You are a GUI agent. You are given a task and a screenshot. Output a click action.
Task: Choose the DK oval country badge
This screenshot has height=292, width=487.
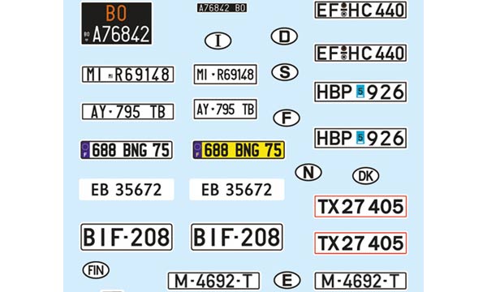(365, 176)
